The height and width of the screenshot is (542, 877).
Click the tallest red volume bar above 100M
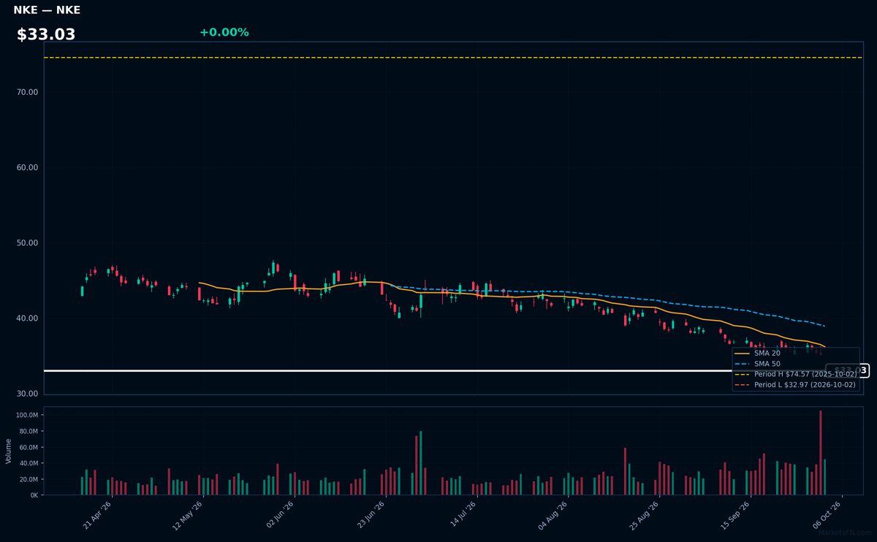pos(821,453)
